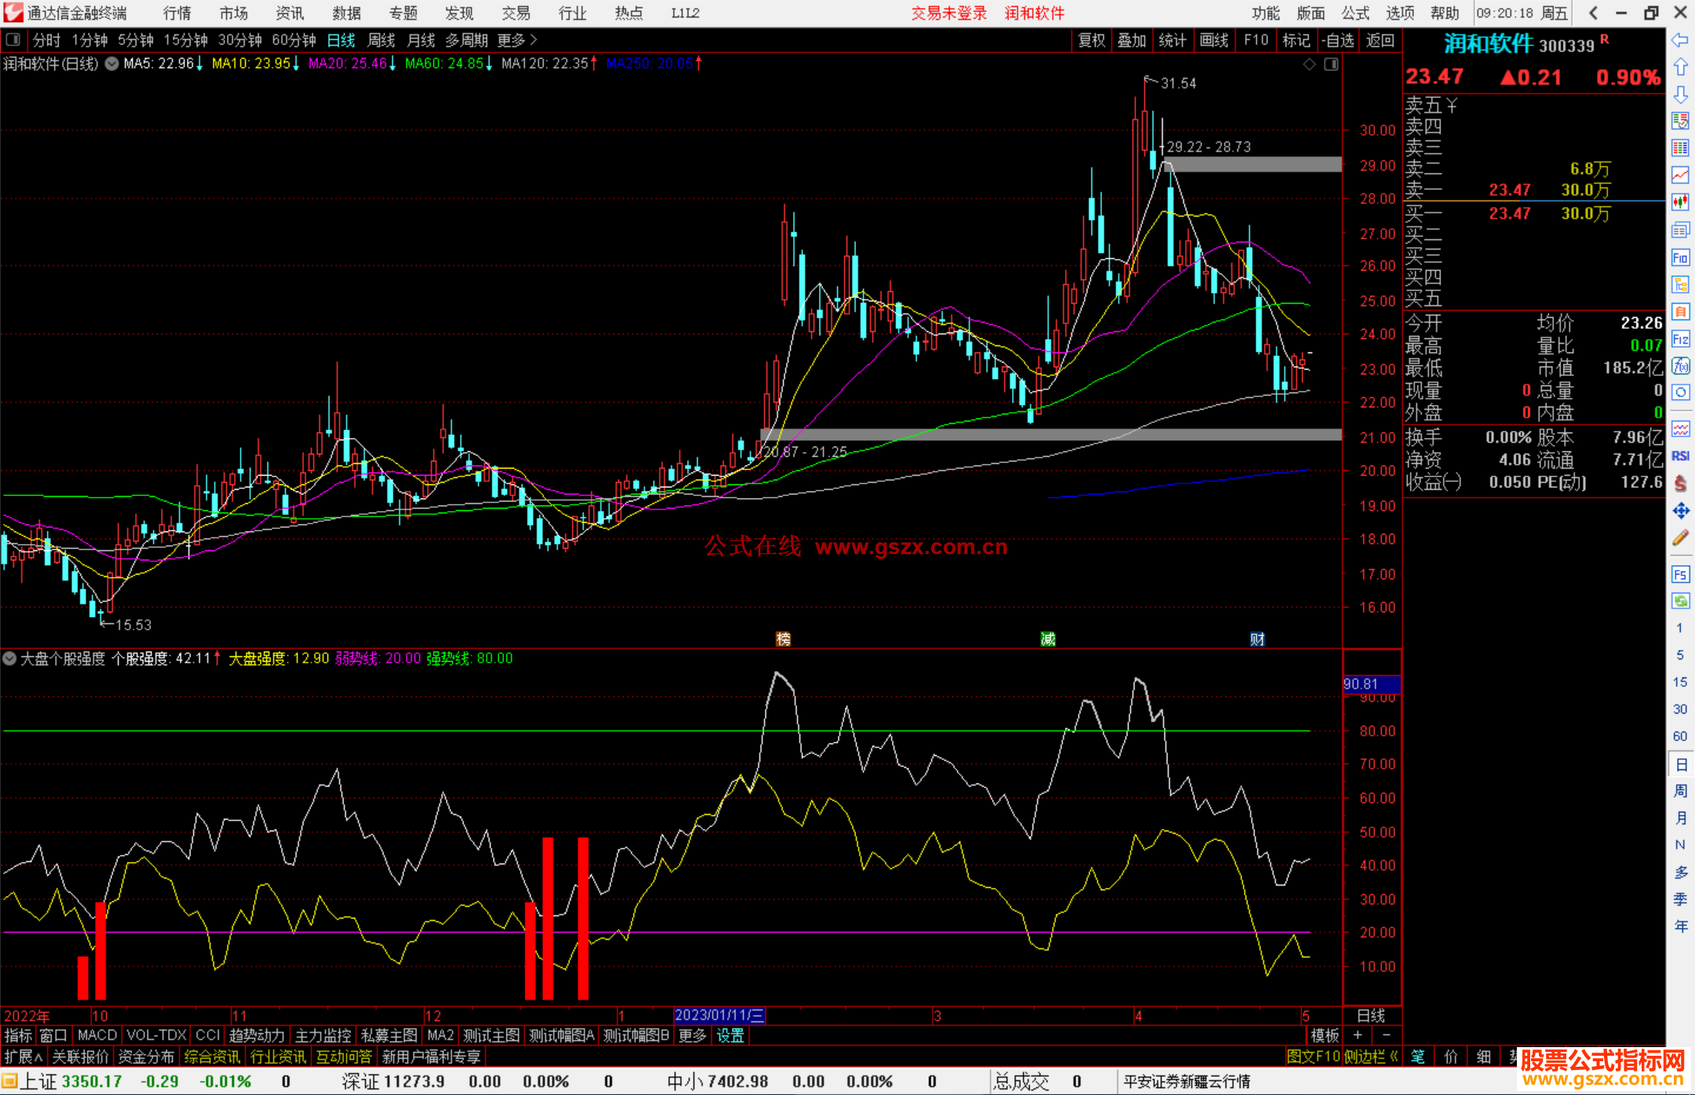Expand the 扩展 panel at bottom left
1695x1095 pixels.
click(x=23, y=1057)
